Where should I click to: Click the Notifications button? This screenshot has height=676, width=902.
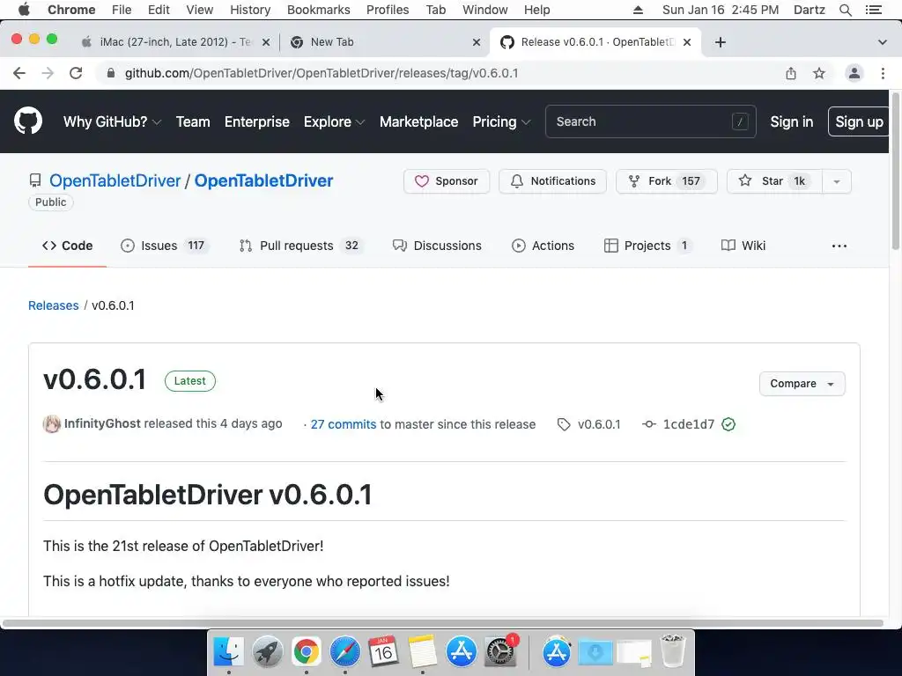coord(552,181)
